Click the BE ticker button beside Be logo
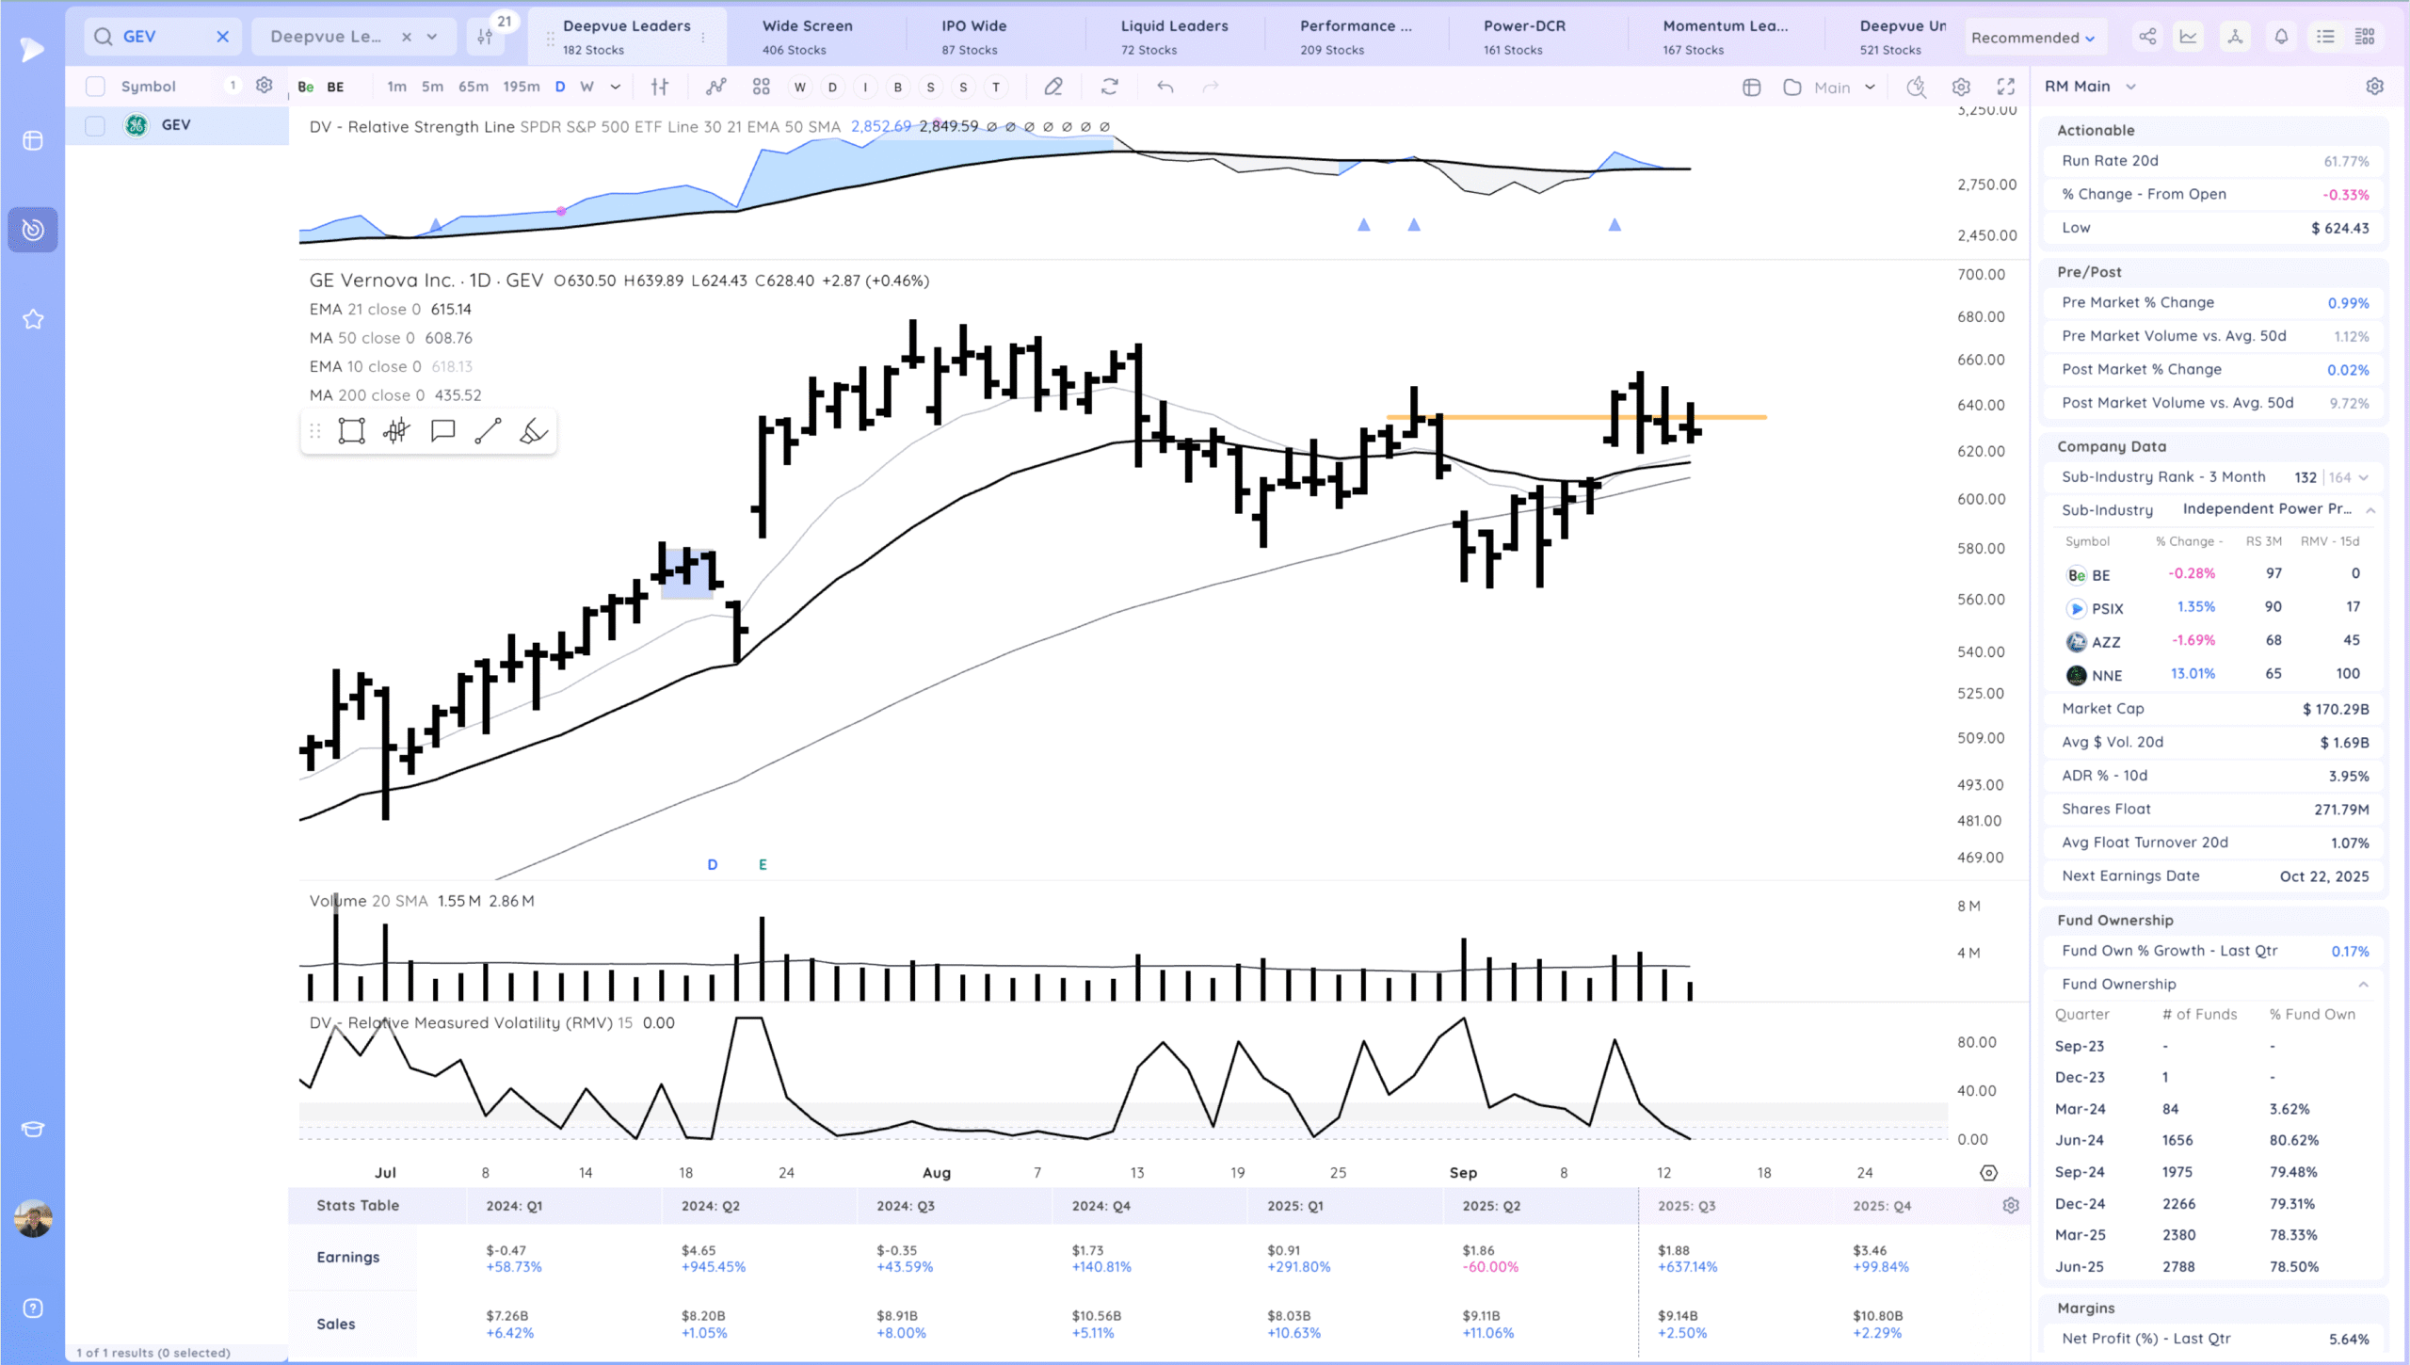The height and width of the screenshot is (1365, 2410). pos(335,87)
